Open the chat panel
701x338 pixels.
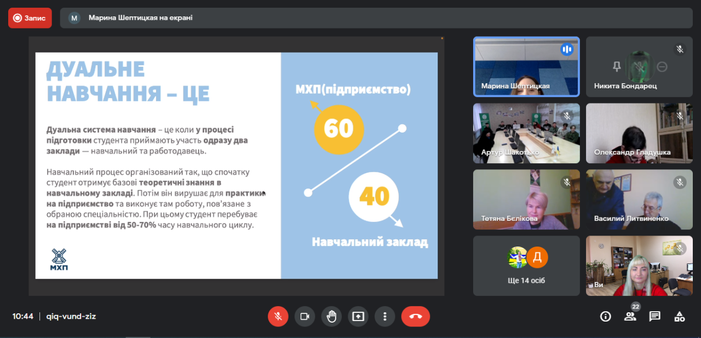pos(654,316)
